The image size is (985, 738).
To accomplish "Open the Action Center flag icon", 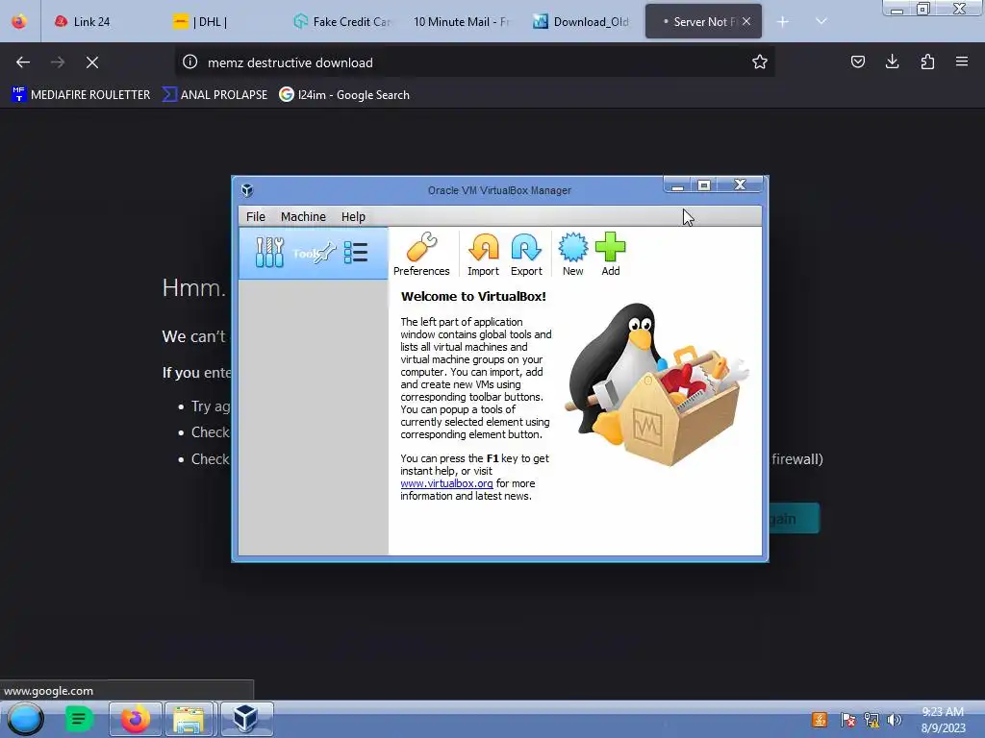I will [847, 720].
